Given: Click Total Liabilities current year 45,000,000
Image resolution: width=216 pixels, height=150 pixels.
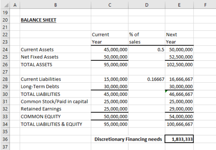Looking at the screenshot, I should [x=110, y=94].
